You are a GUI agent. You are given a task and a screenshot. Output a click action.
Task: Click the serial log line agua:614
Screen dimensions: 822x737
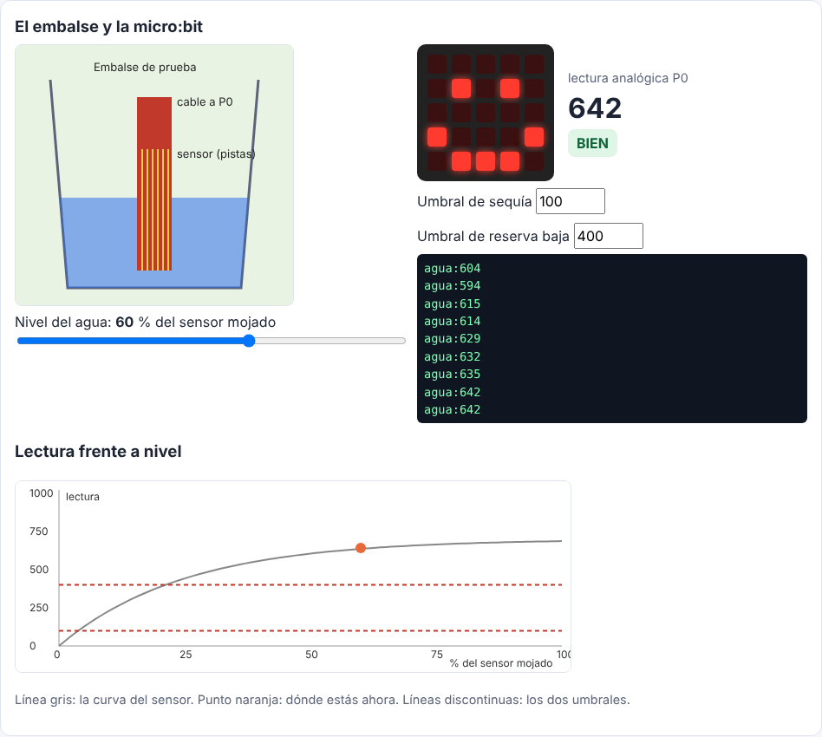pos(453,322)
